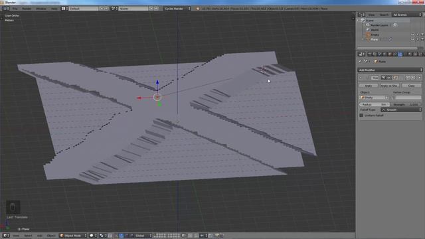The width and height of the screenshot is (425, 239).
Task: Open the Render properties tab
Action: pos(369,54)
